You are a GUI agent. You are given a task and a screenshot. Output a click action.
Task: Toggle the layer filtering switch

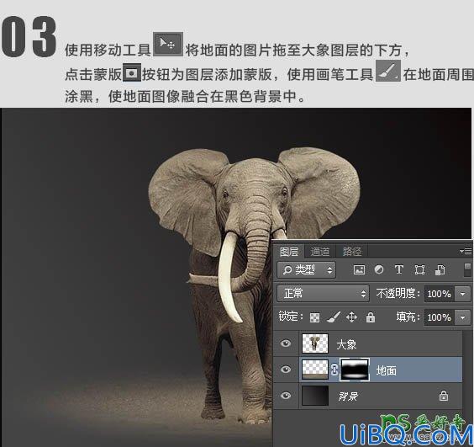[467, 269]
